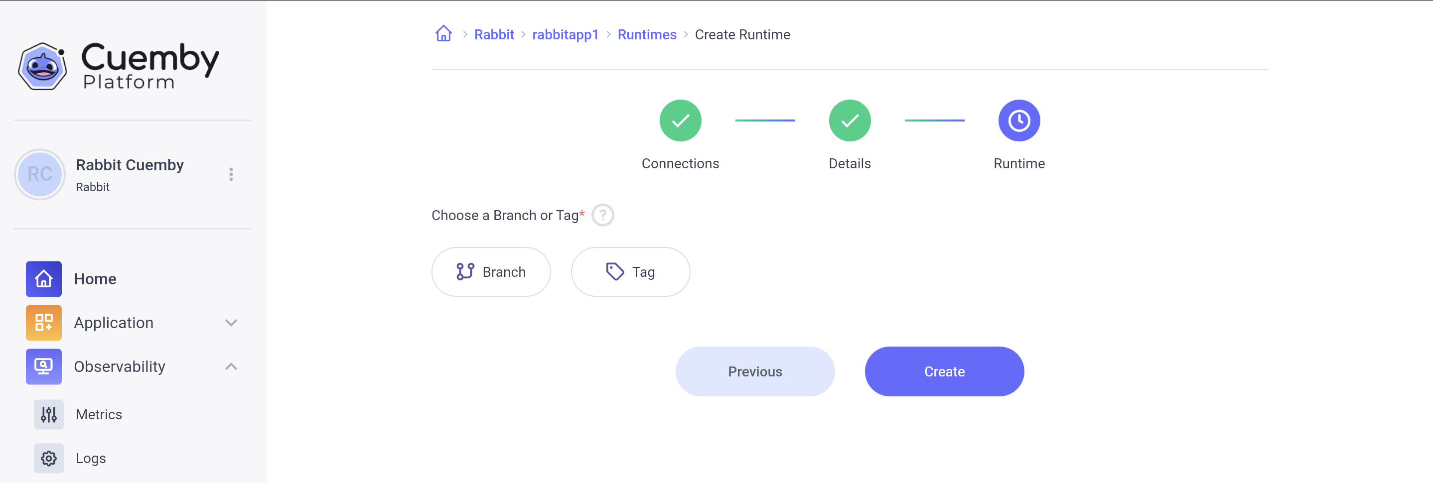Viewport: 1433px width, 483px height.
Task: Open the Rabbit Cuemby profile options menu
Action: pos(231,174)
